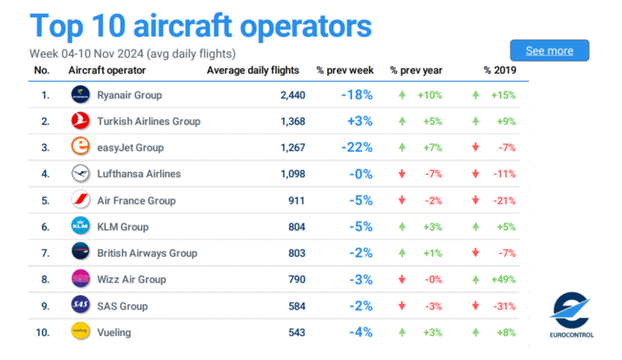Screen dimensions: 622x360
Task: Click the Top 10 aircraft operators title
Action: pyautogui.click(x=200, y=26)
